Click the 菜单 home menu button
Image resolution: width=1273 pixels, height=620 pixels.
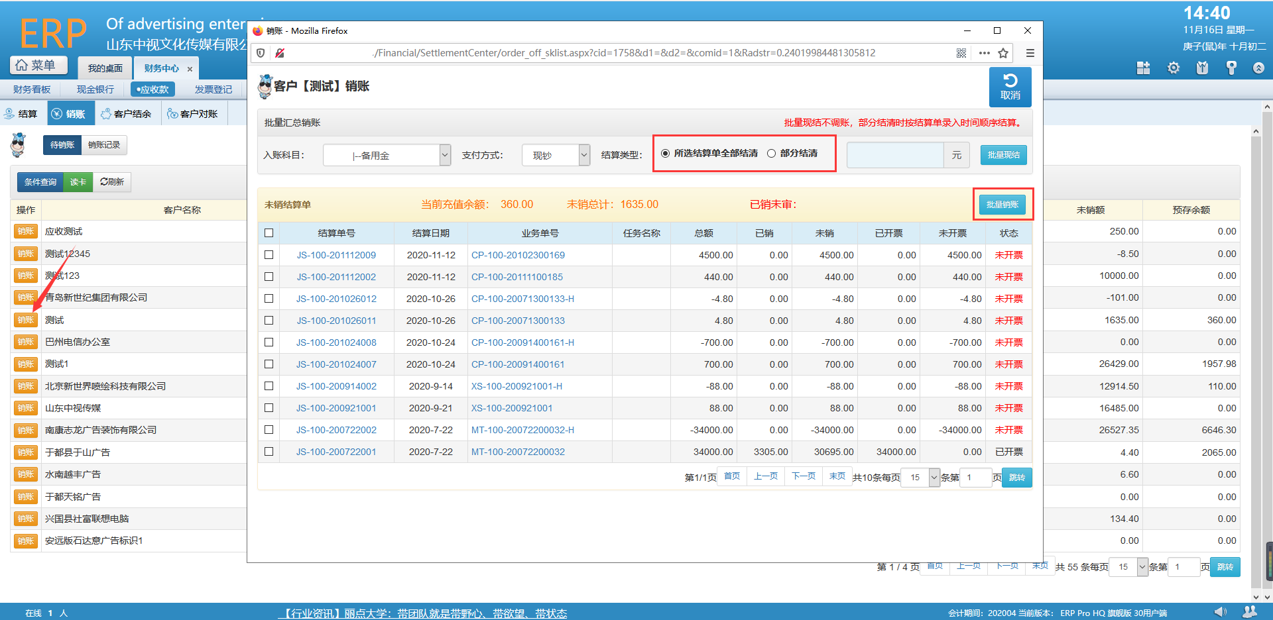tap(40, 65)
